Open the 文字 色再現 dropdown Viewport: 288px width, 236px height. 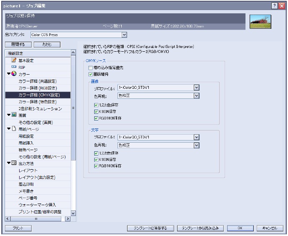[x=196, y=145]
